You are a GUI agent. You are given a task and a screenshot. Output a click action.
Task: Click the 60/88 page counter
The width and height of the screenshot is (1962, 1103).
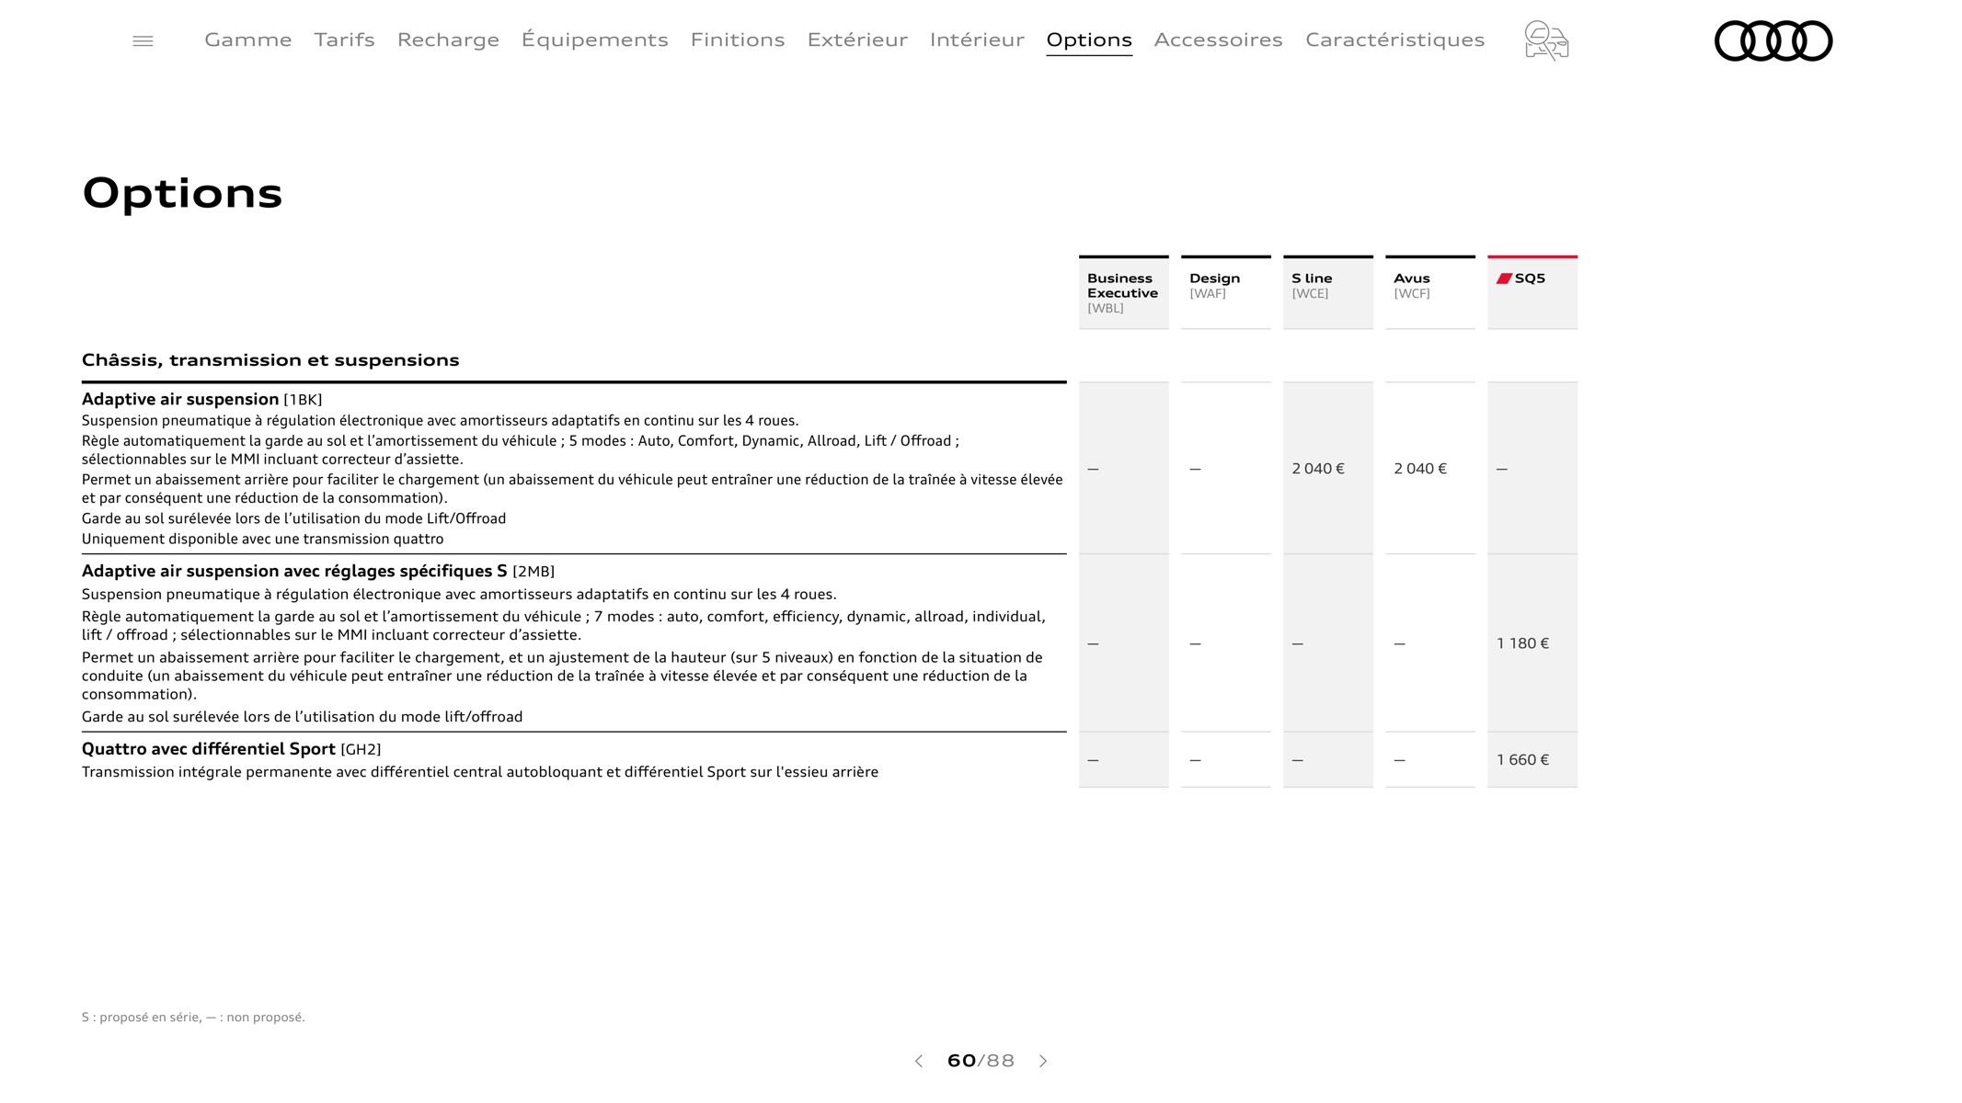tap(981, 1061)
